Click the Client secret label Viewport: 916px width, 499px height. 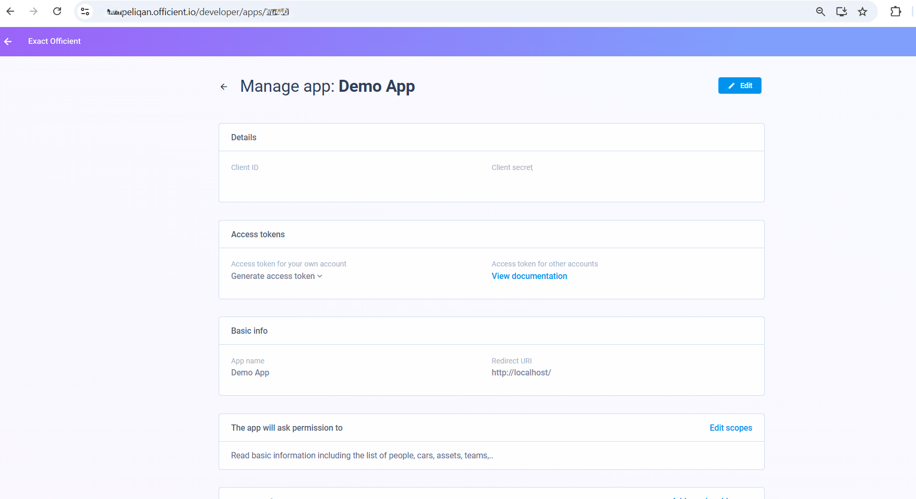[x=512, y=167]
